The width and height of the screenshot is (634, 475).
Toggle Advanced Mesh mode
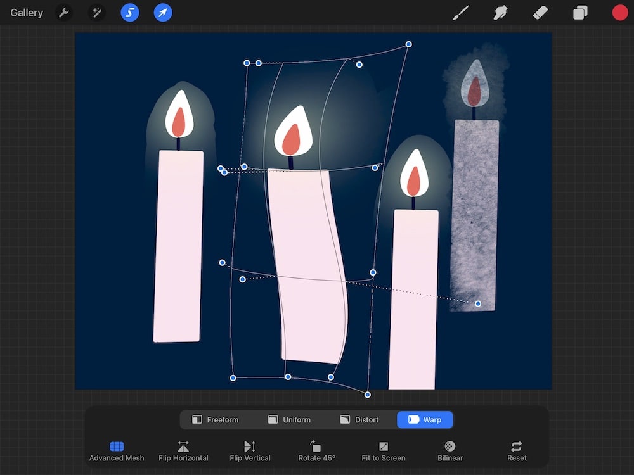point(116,450)
